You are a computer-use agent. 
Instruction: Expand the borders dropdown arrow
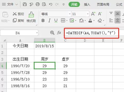[67, 20]
